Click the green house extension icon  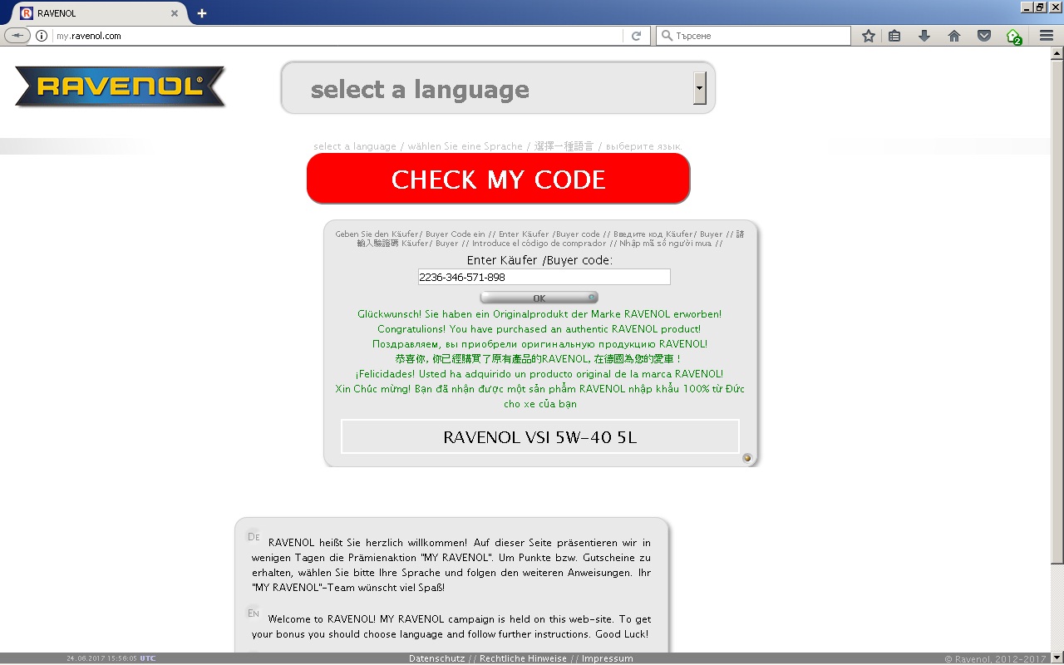tap(1013, 36)
